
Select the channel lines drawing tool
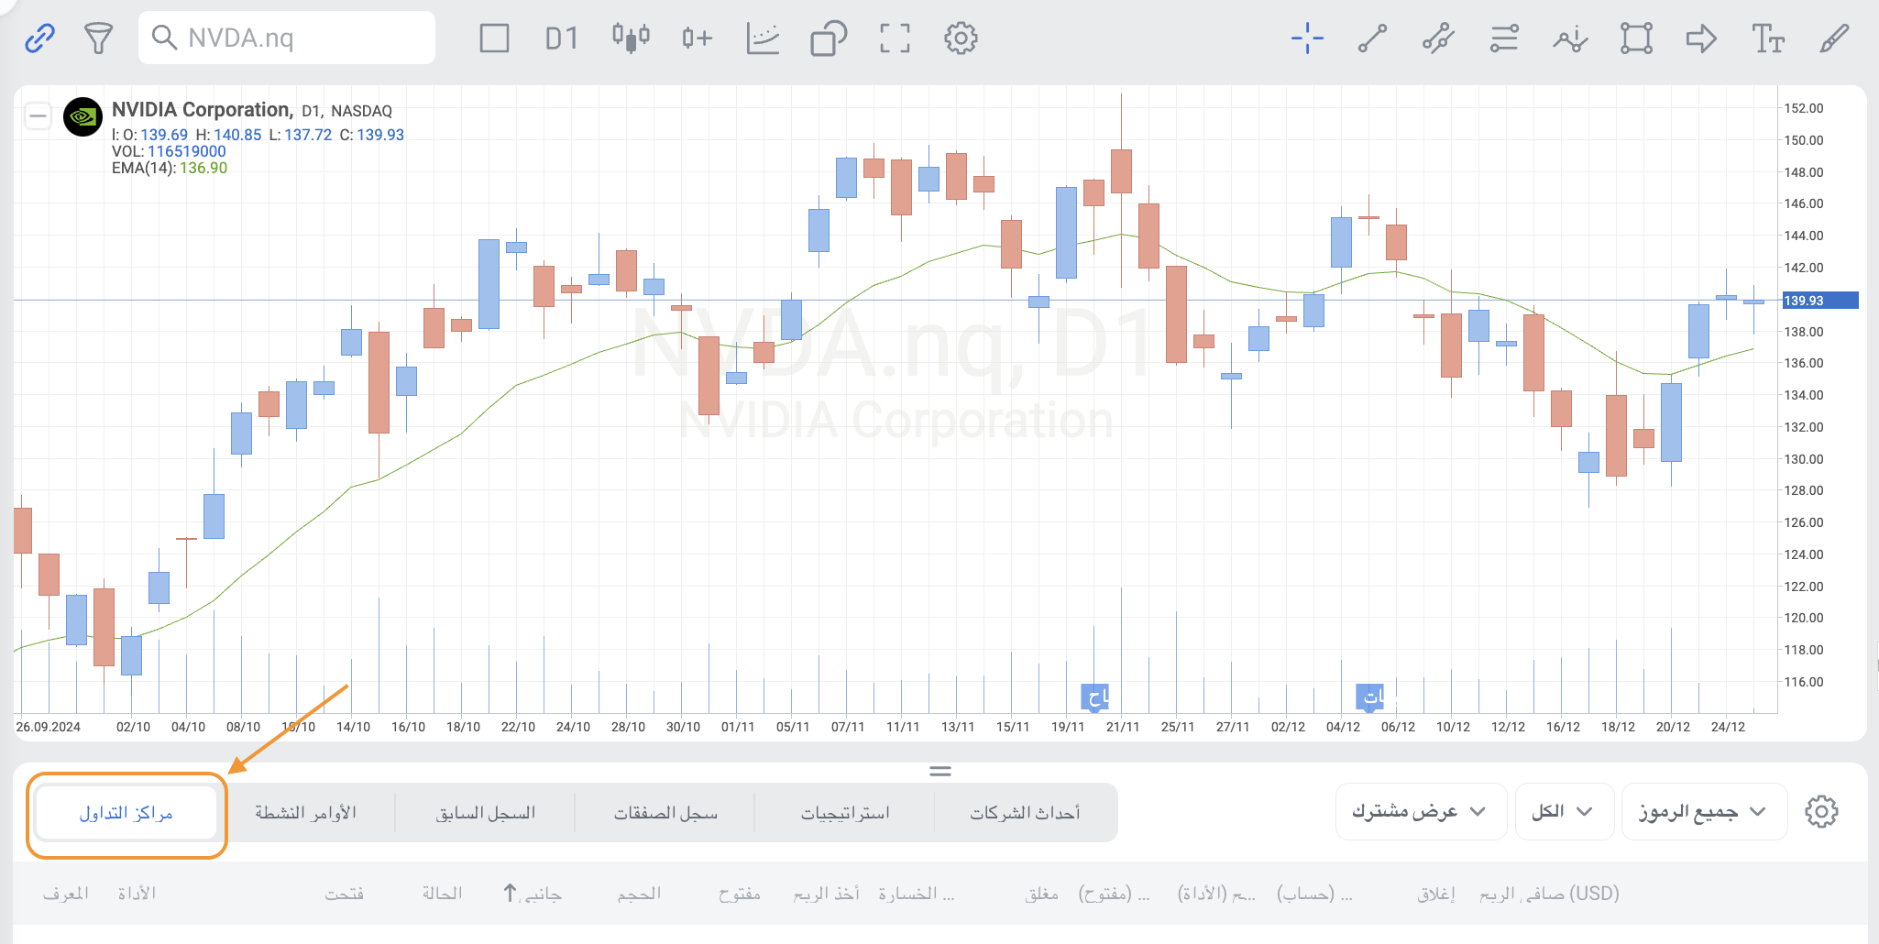[x=1438, y=38]
